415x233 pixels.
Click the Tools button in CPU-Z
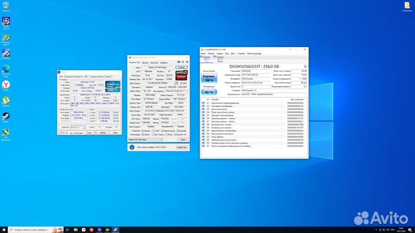[x=89, y=133]
